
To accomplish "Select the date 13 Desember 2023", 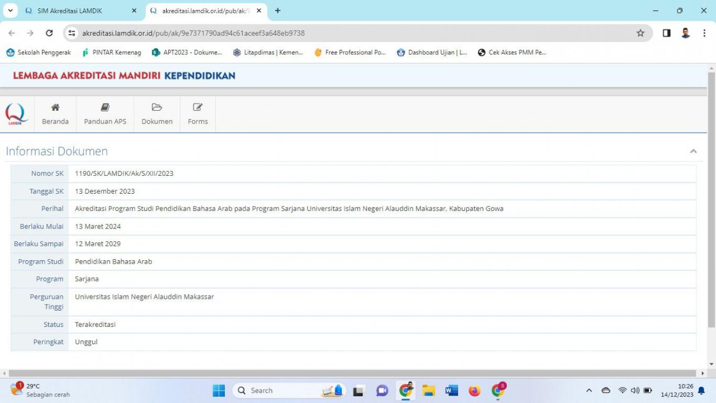I will pos(105,191).
